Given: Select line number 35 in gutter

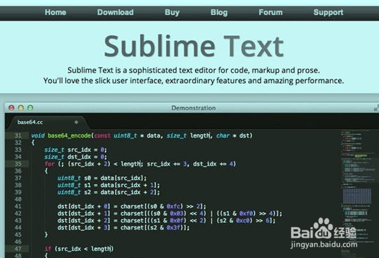Looking at the screenshot, I should [x=18, y=164].
